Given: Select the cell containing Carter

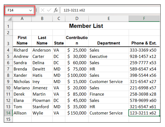Looking at the screenshot, I should (42, 56).
